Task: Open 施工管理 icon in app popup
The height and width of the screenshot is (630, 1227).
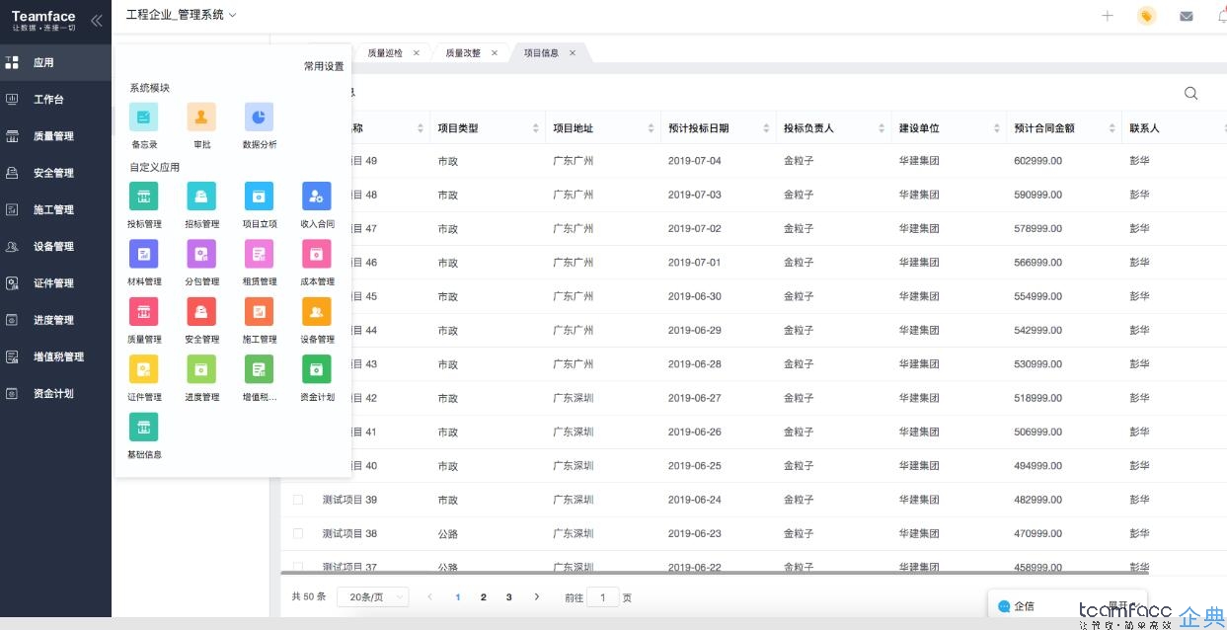Action: pos(260,312)
